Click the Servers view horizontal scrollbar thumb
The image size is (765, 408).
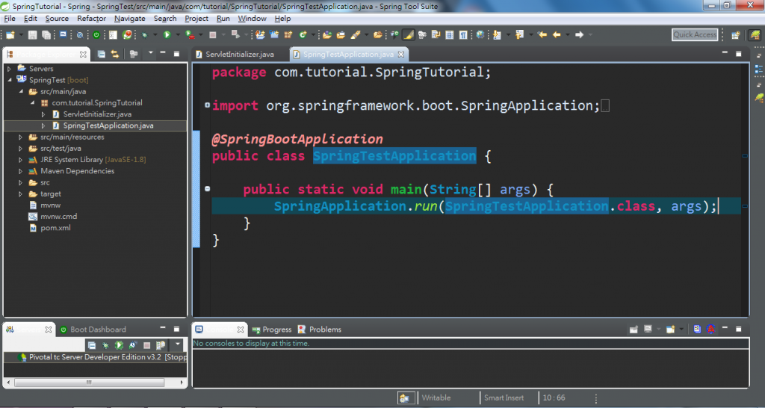[x=89, y=383]
